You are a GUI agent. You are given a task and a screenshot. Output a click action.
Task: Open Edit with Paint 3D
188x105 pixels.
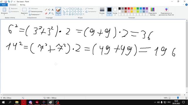point(166,12)
